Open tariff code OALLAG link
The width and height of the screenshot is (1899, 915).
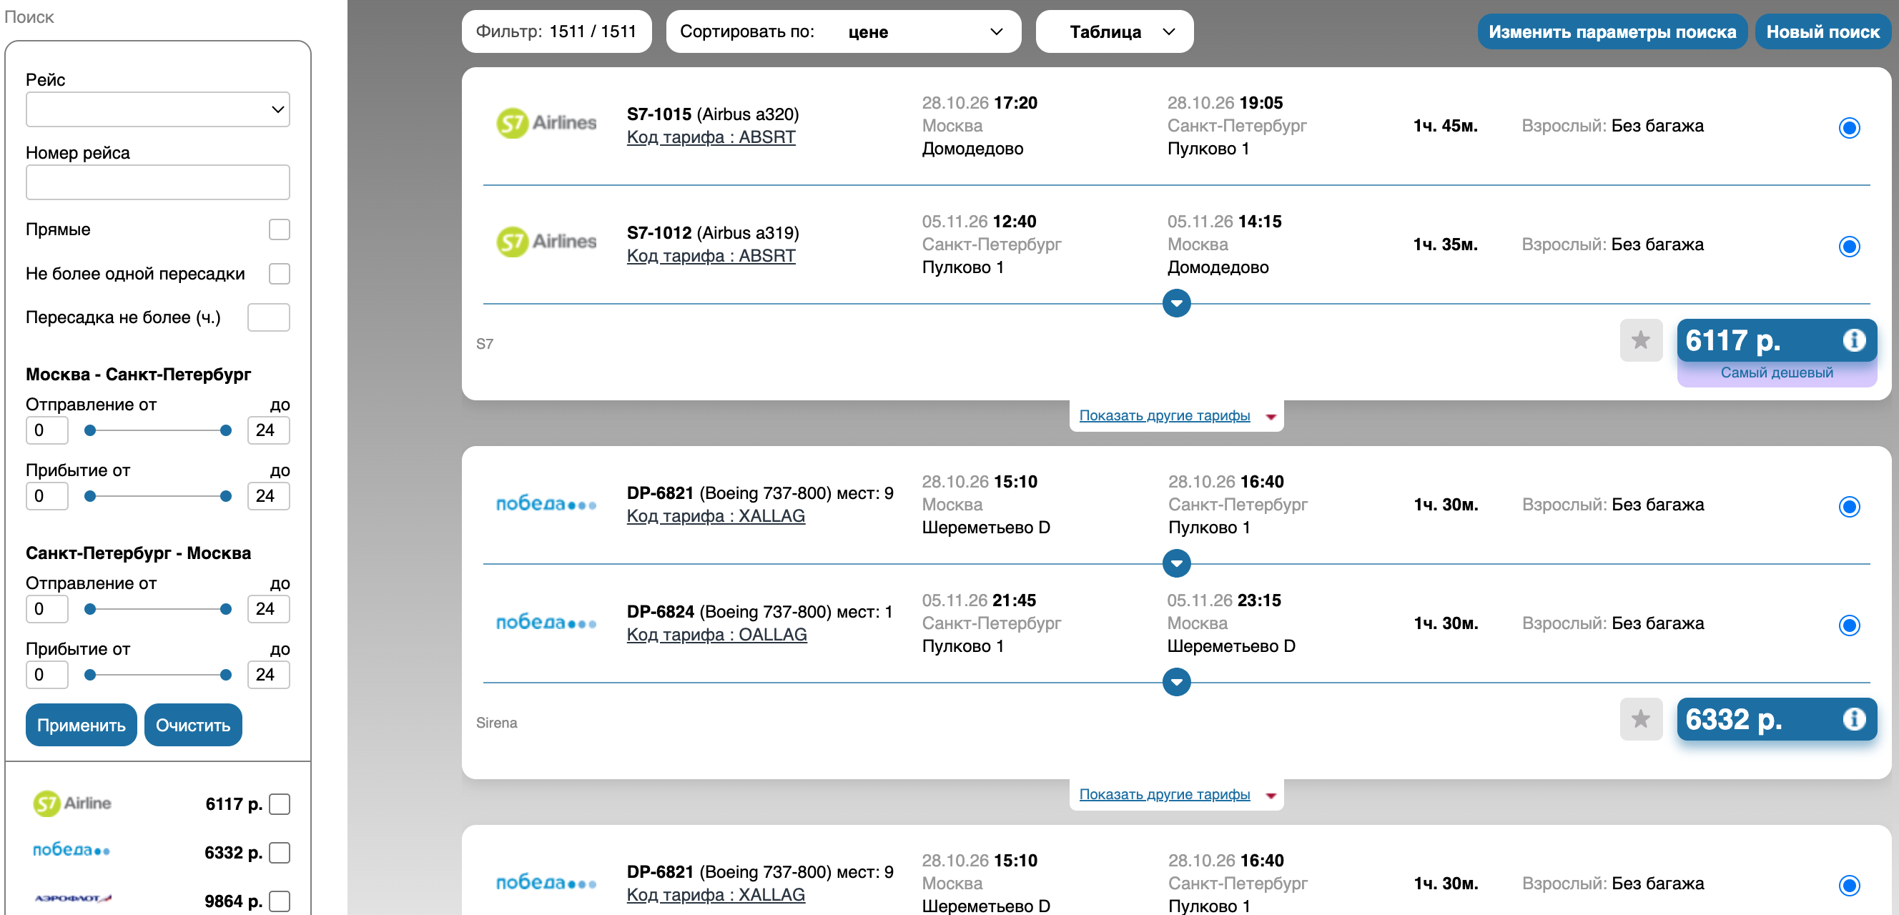(x=716, y=635)
